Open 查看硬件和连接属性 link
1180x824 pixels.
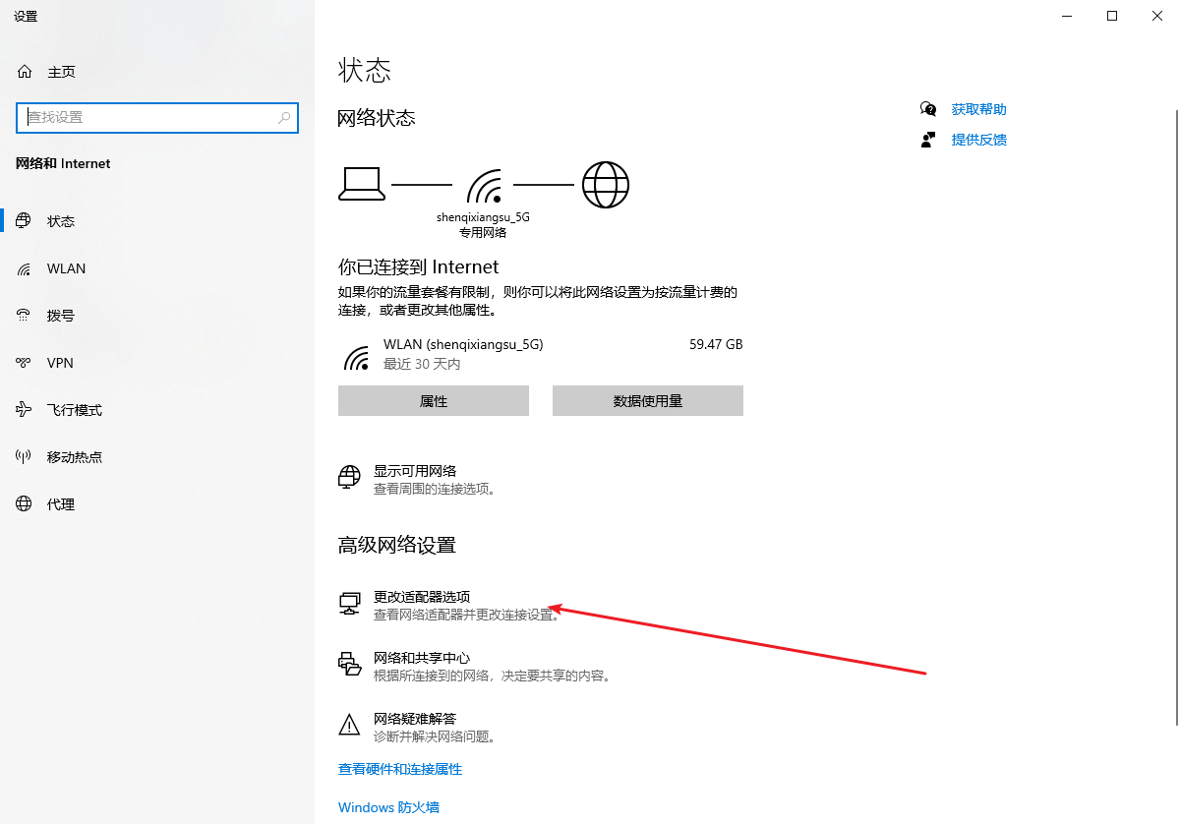tap(400, 769)
